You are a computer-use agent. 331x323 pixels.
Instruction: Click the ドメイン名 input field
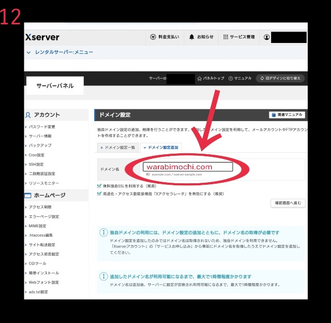click(188, 167)
